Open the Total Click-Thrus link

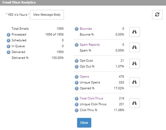[92, 98]
